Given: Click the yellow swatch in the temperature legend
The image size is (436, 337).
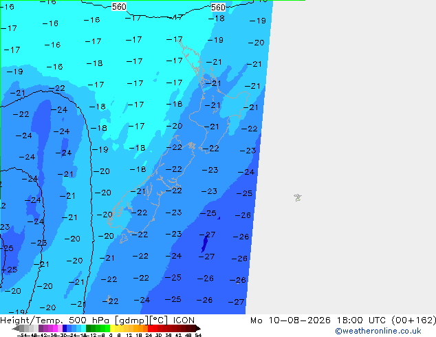Looking at the screenshot, I should 112,328.
